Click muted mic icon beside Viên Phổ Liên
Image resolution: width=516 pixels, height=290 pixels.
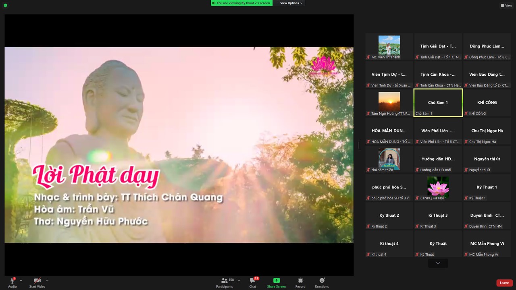pos(417,142)
